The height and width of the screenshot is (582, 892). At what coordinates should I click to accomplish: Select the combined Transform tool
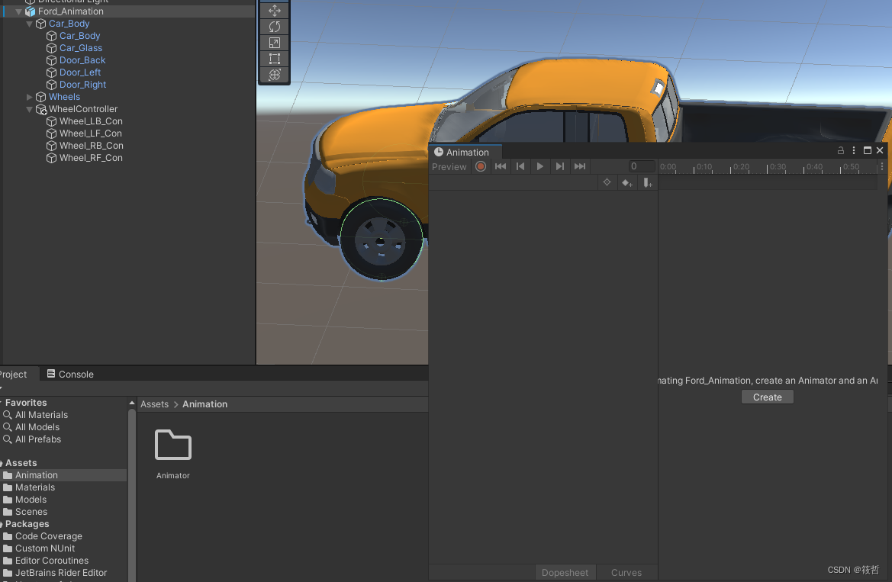(274, 75)
